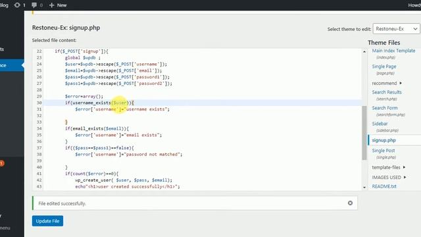Click code editor scroll up arrow

click(364, 51)
